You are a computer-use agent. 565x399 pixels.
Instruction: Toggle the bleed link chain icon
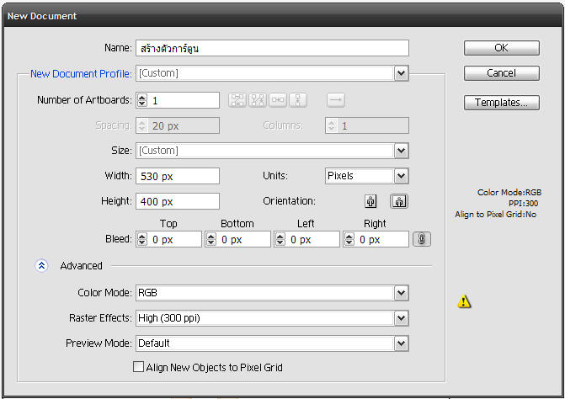[x=421, y=239]
